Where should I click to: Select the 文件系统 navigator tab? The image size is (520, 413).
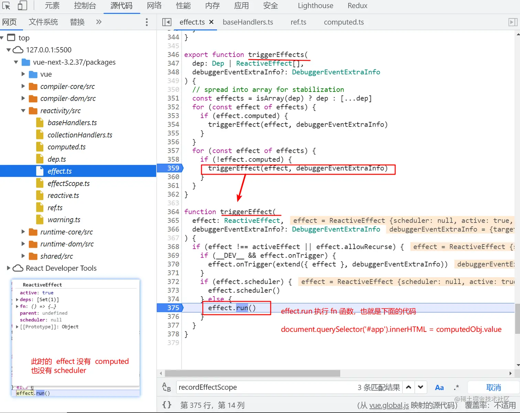click(43, 22)
